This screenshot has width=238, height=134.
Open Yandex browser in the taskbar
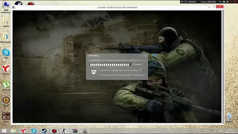tap(23, 131)
